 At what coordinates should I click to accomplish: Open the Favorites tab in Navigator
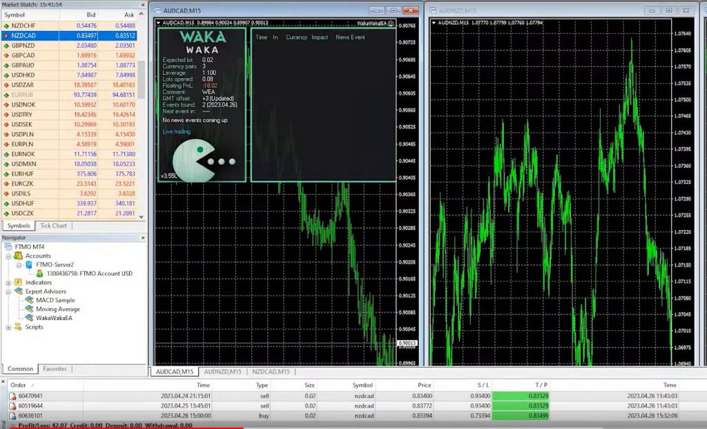click(55, 369)
